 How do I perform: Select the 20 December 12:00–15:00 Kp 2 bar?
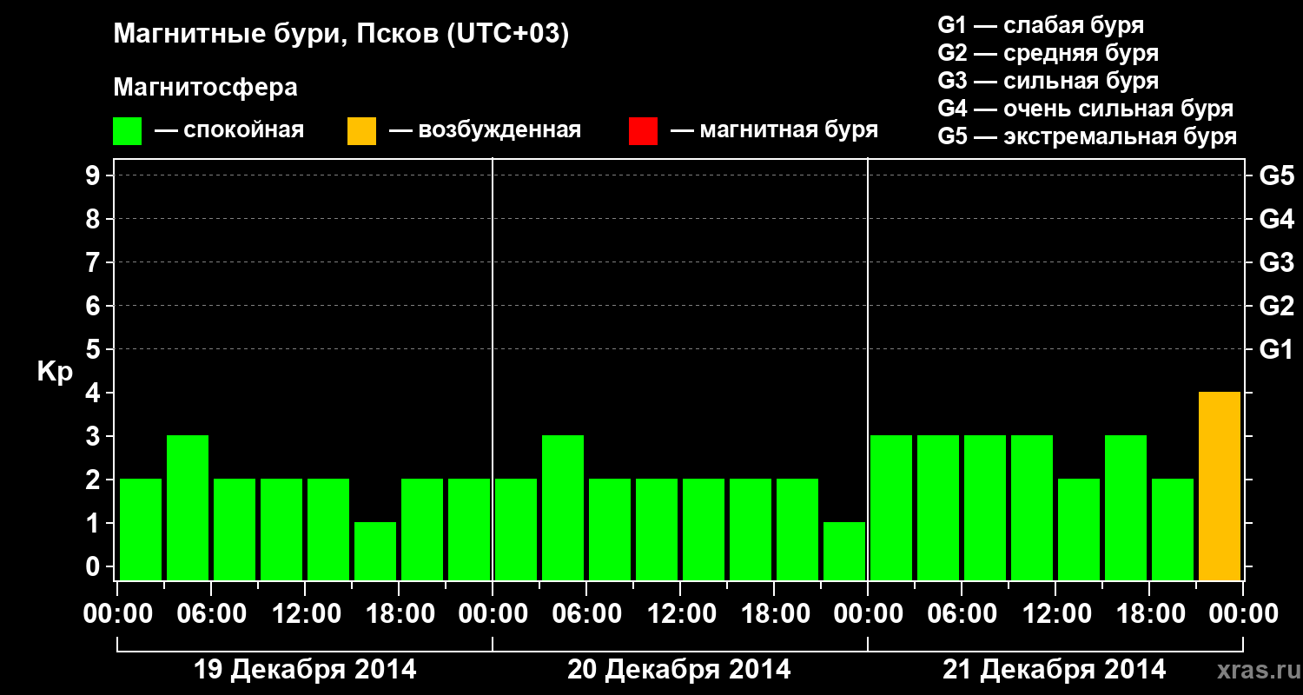(x=704, y=530)
